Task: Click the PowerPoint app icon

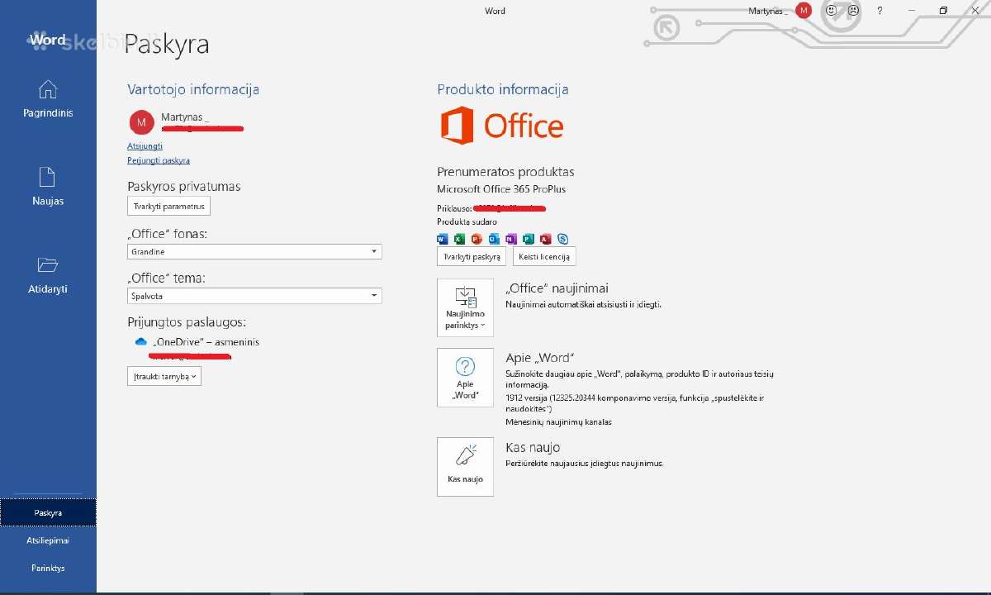Action: (x=477, y=239)
